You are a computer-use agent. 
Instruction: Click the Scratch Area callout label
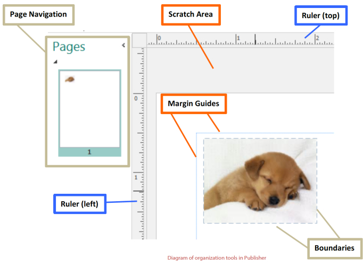191,15
